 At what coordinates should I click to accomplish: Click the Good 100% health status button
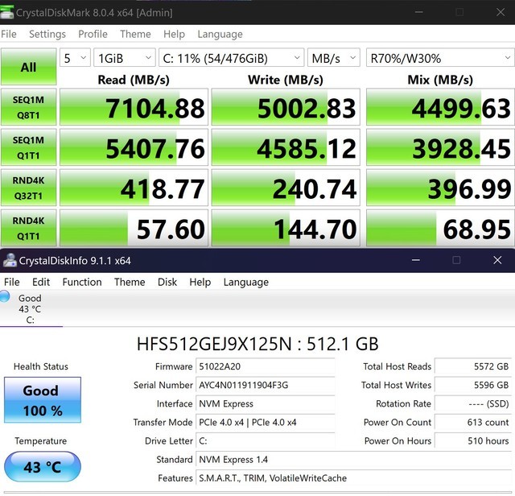[41, 400]
